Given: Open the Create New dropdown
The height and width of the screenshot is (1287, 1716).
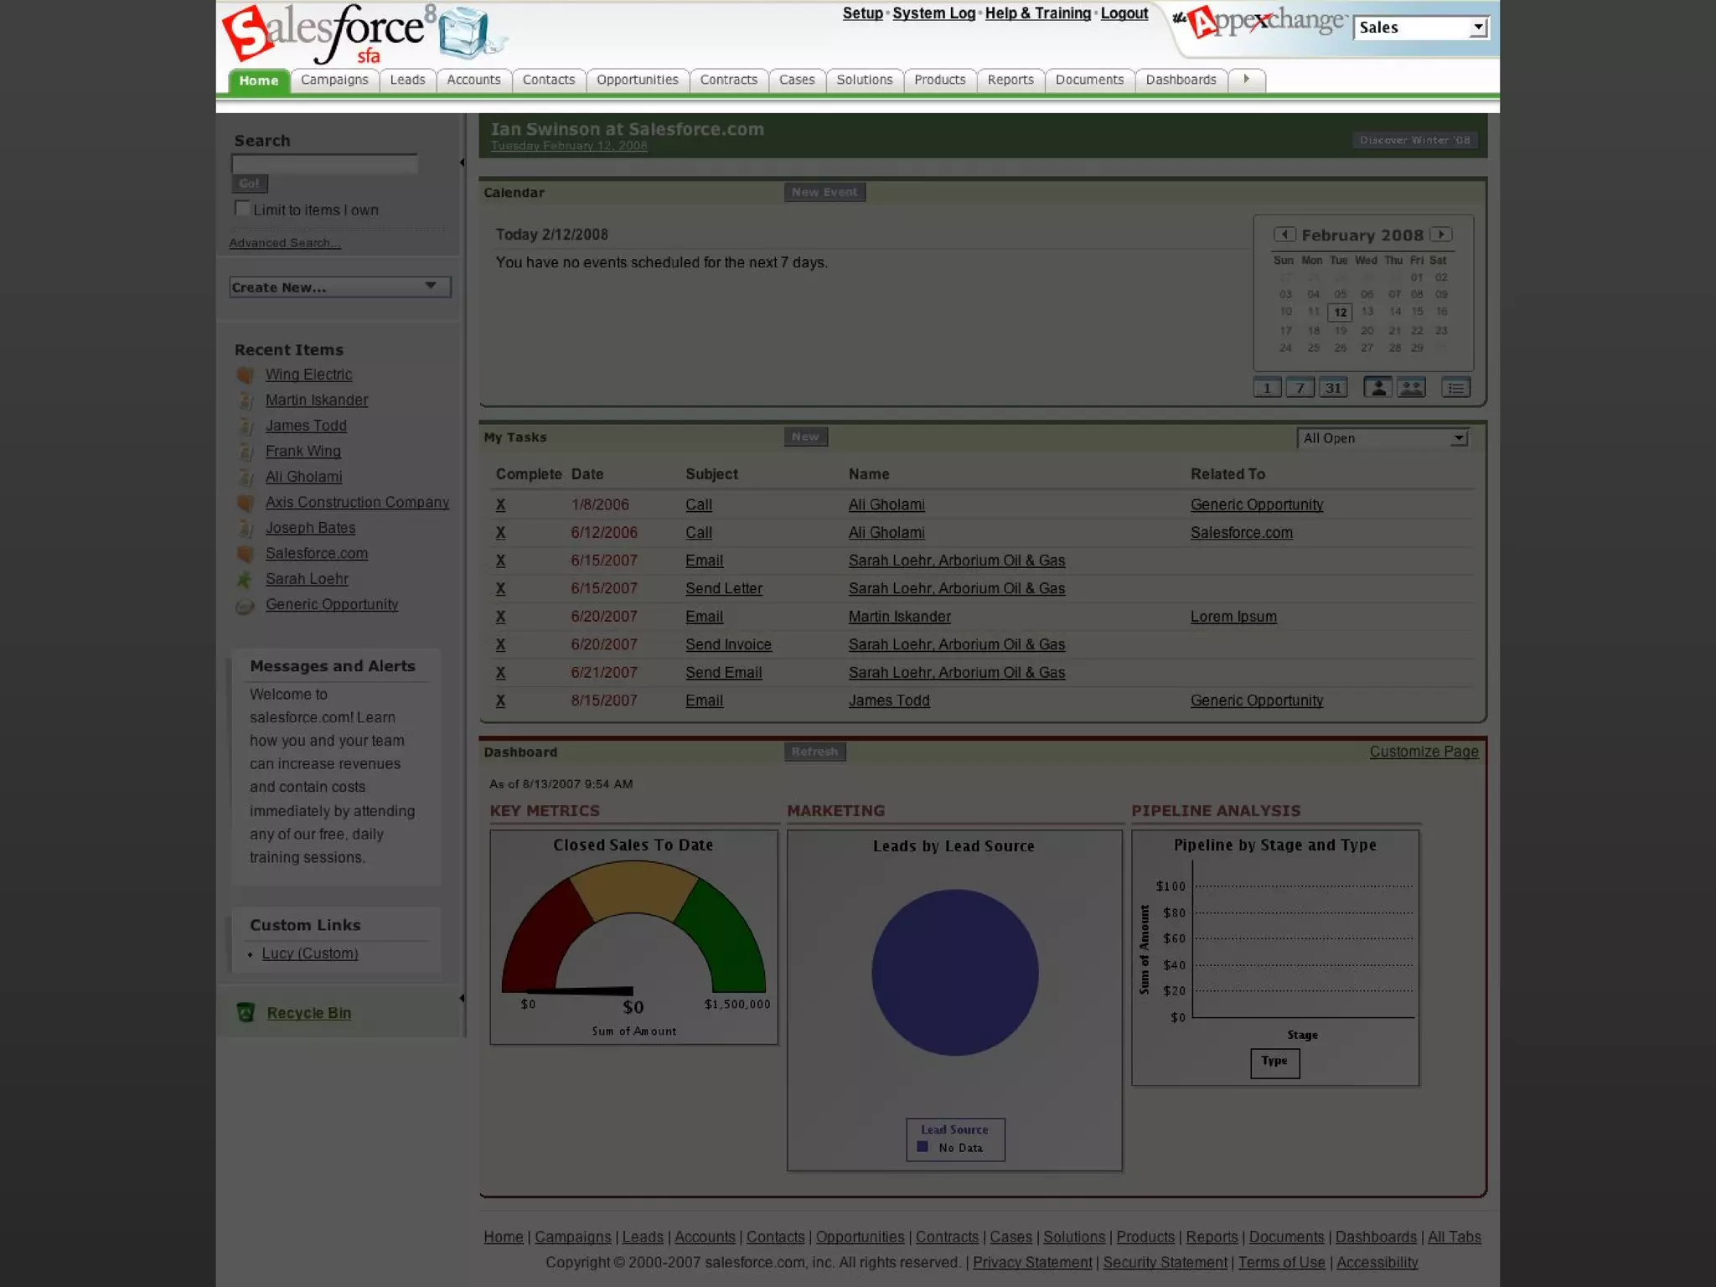Looking at the screenshot, I should pos(339,287).
